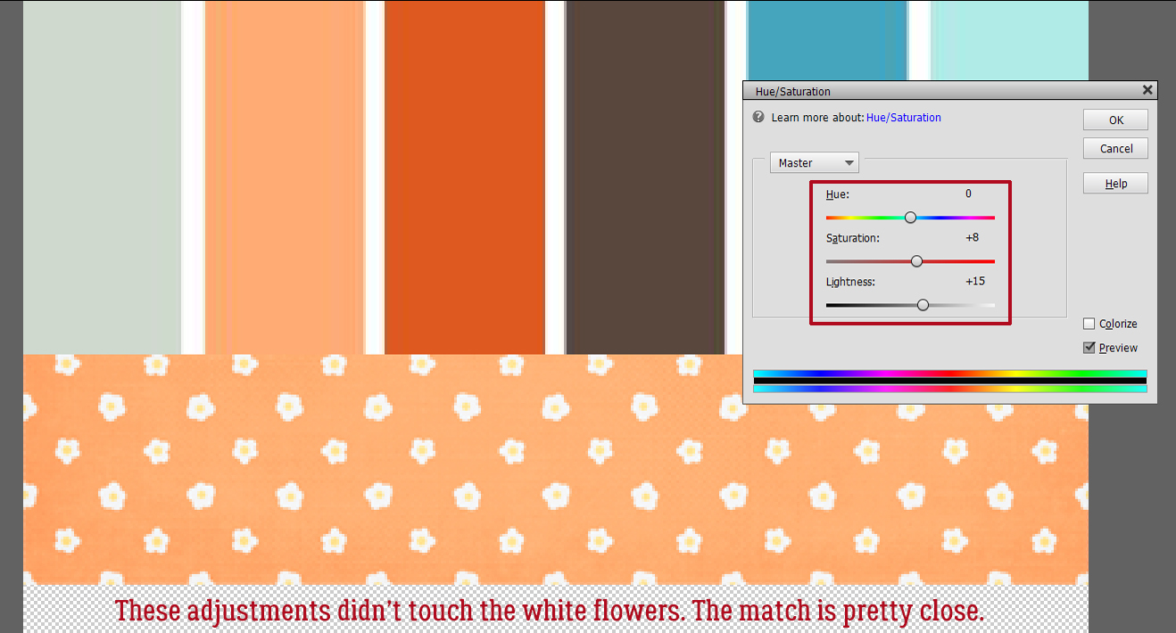The image size is (1176, 633).
Task: Click the Saturation value +8 field
Action: [x=972, y=238]
